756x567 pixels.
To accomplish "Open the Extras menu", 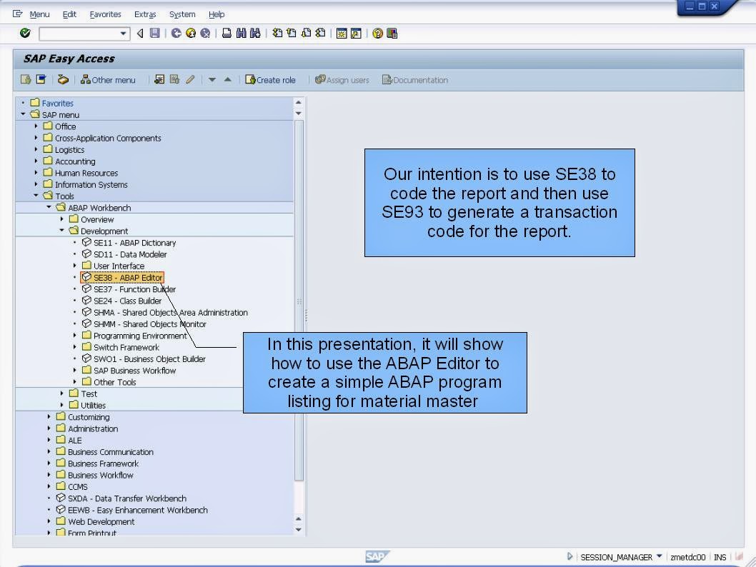I will tap(145, 14).
